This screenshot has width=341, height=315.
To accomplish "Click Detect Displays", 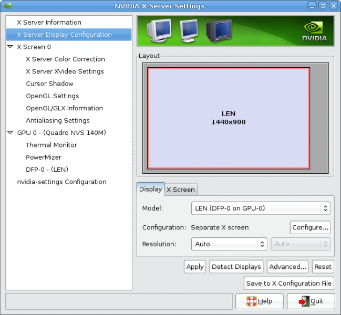I will coord(236,267).
